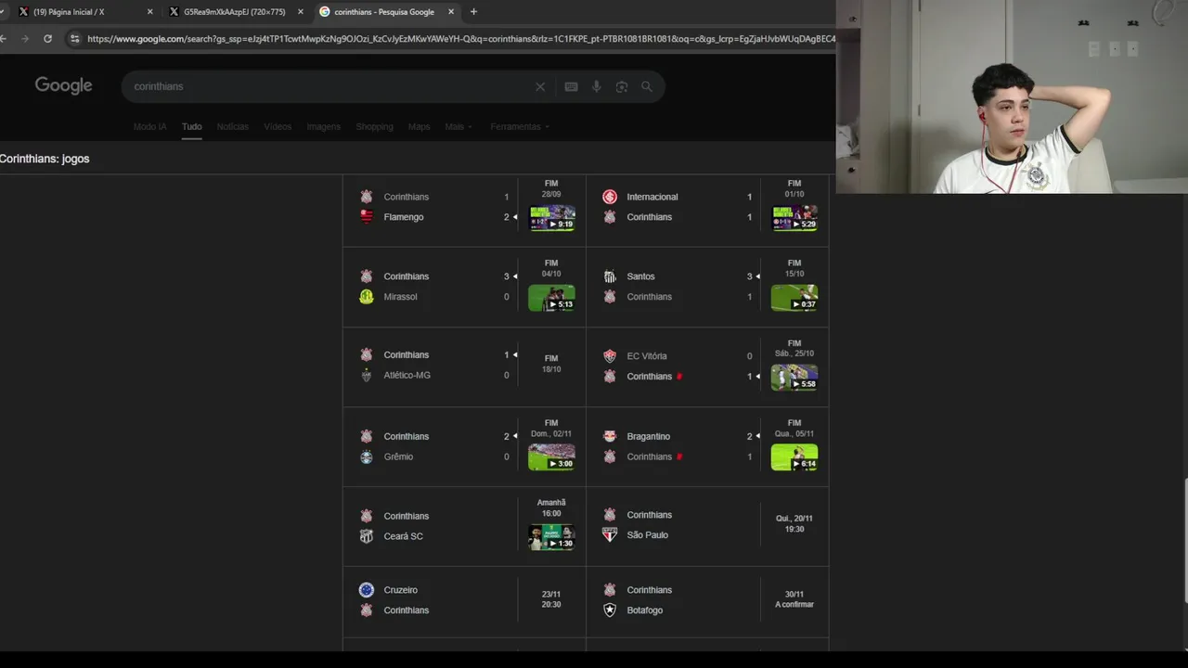Click the Cruzeiro team crest

click(x=367, y=590)
